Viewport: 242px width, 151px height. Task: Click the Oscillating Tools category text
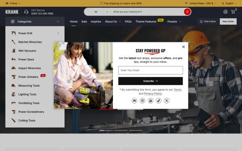tap(29, 103)
